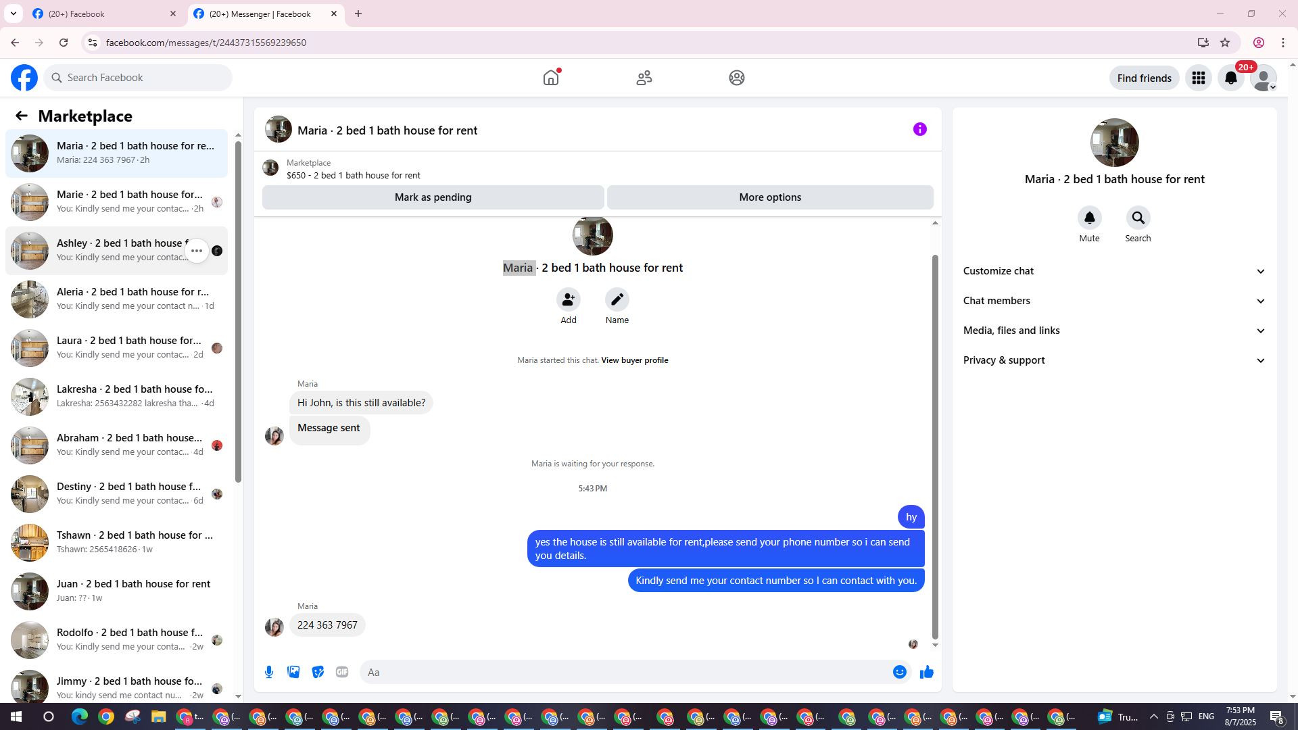Screen dimensions: 1298x730
Task: Click the browser address bar URL
Action: pyautogui.click(x=206, y=43)
